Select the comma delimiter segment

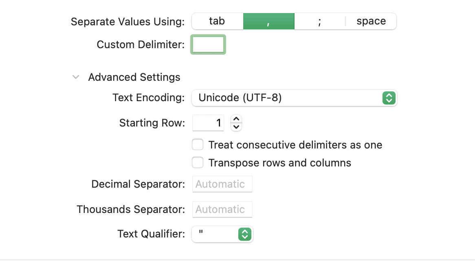pos(268,21)
